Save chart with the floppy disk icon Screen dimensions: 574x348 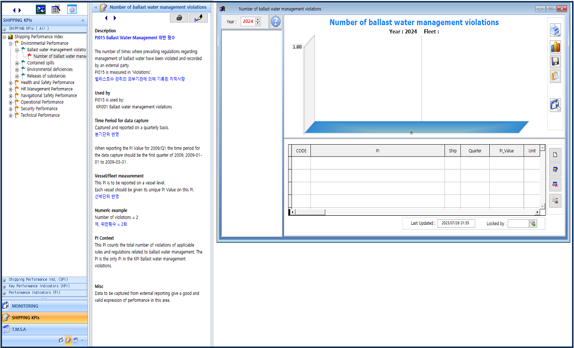click(556, 61)
